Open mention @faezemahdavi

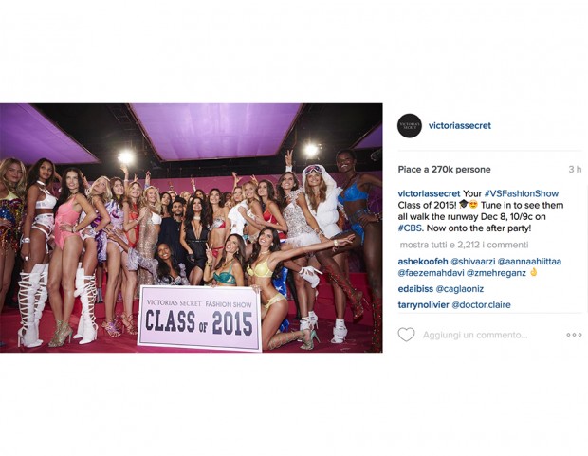tap(431, 273)
